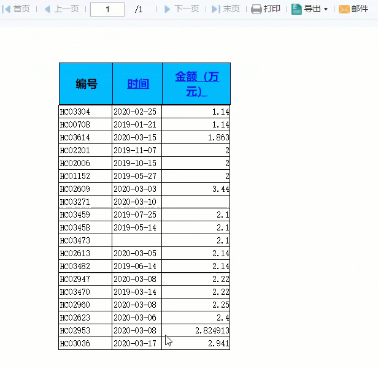This screenshot has width=378, height=369.
Task: Select cell HC02960
Action: [85, 305]
